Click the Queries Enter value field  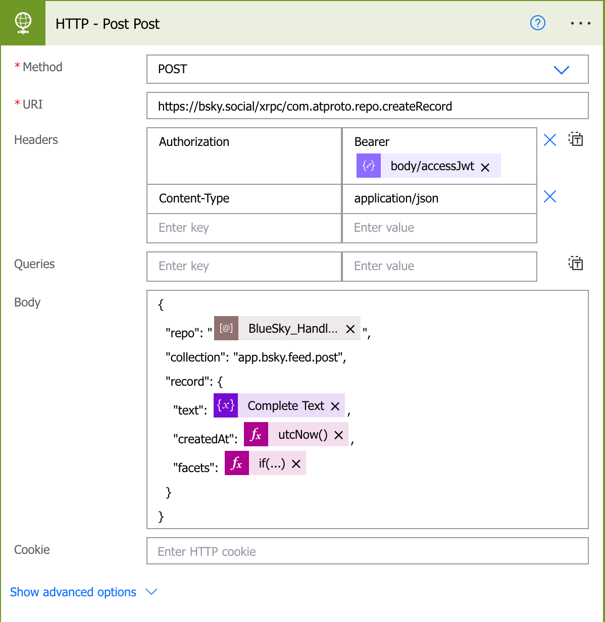click(439, 266)
